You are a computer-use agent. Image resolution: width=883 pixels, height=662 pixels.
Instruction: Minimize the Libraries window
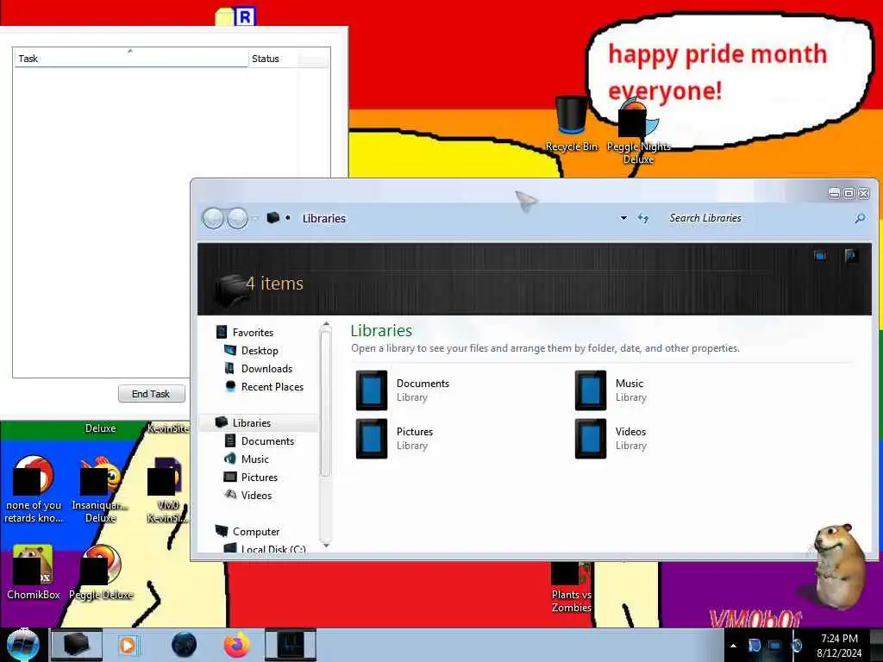click(834, 194)
